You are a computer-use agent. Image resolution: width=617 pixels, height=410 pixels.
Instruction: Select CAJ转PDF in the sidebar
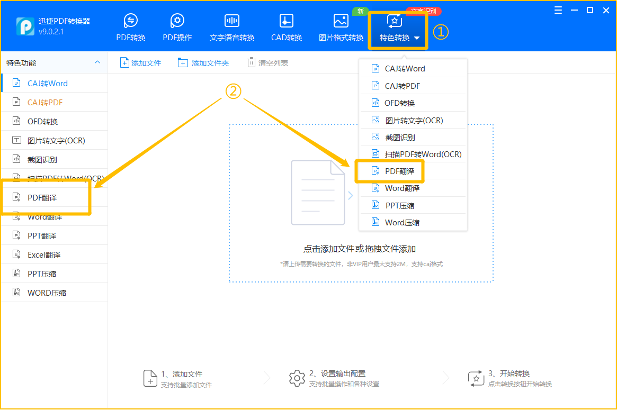[55, 102]
